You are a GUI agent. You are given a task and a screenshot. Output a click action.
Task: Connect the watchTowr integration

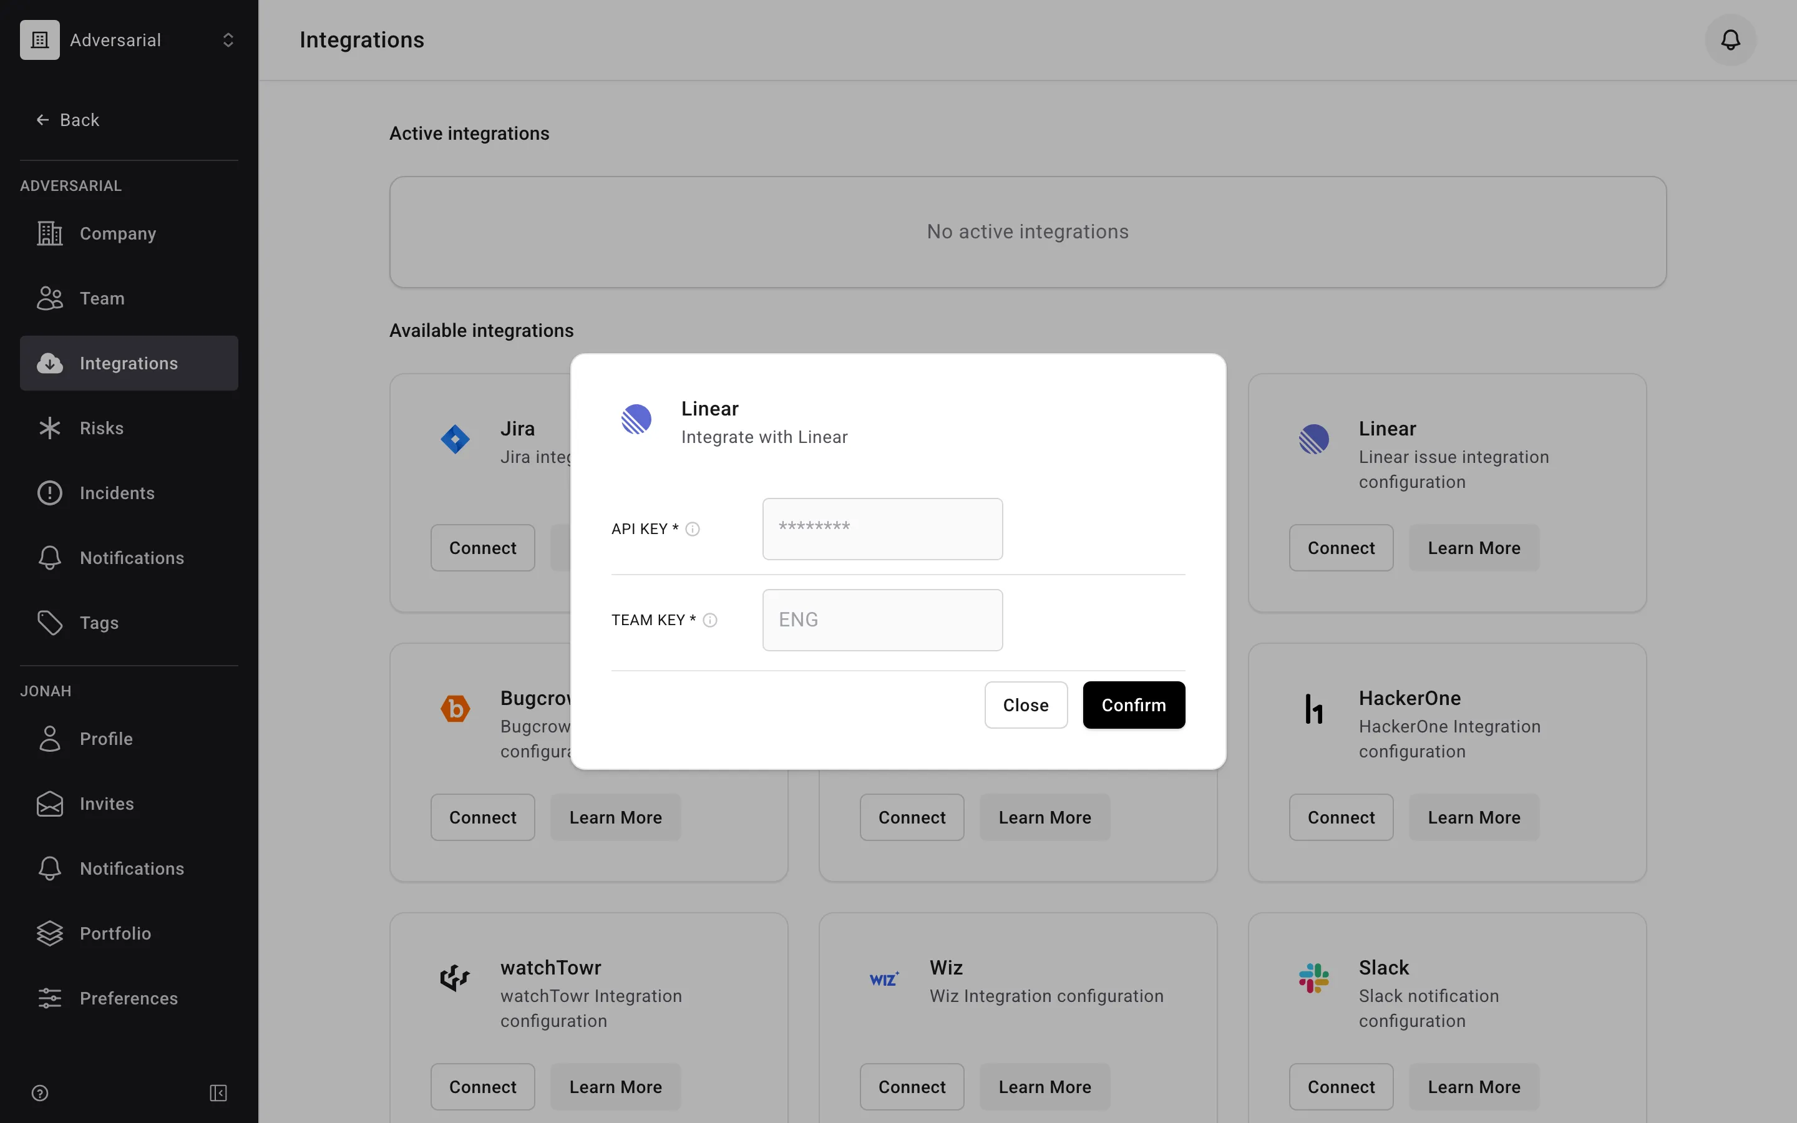click(x=483, y=1087)
